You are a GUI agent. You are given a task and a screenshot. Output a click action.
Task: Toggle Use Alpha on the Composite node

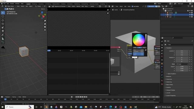tap(156, 48)
